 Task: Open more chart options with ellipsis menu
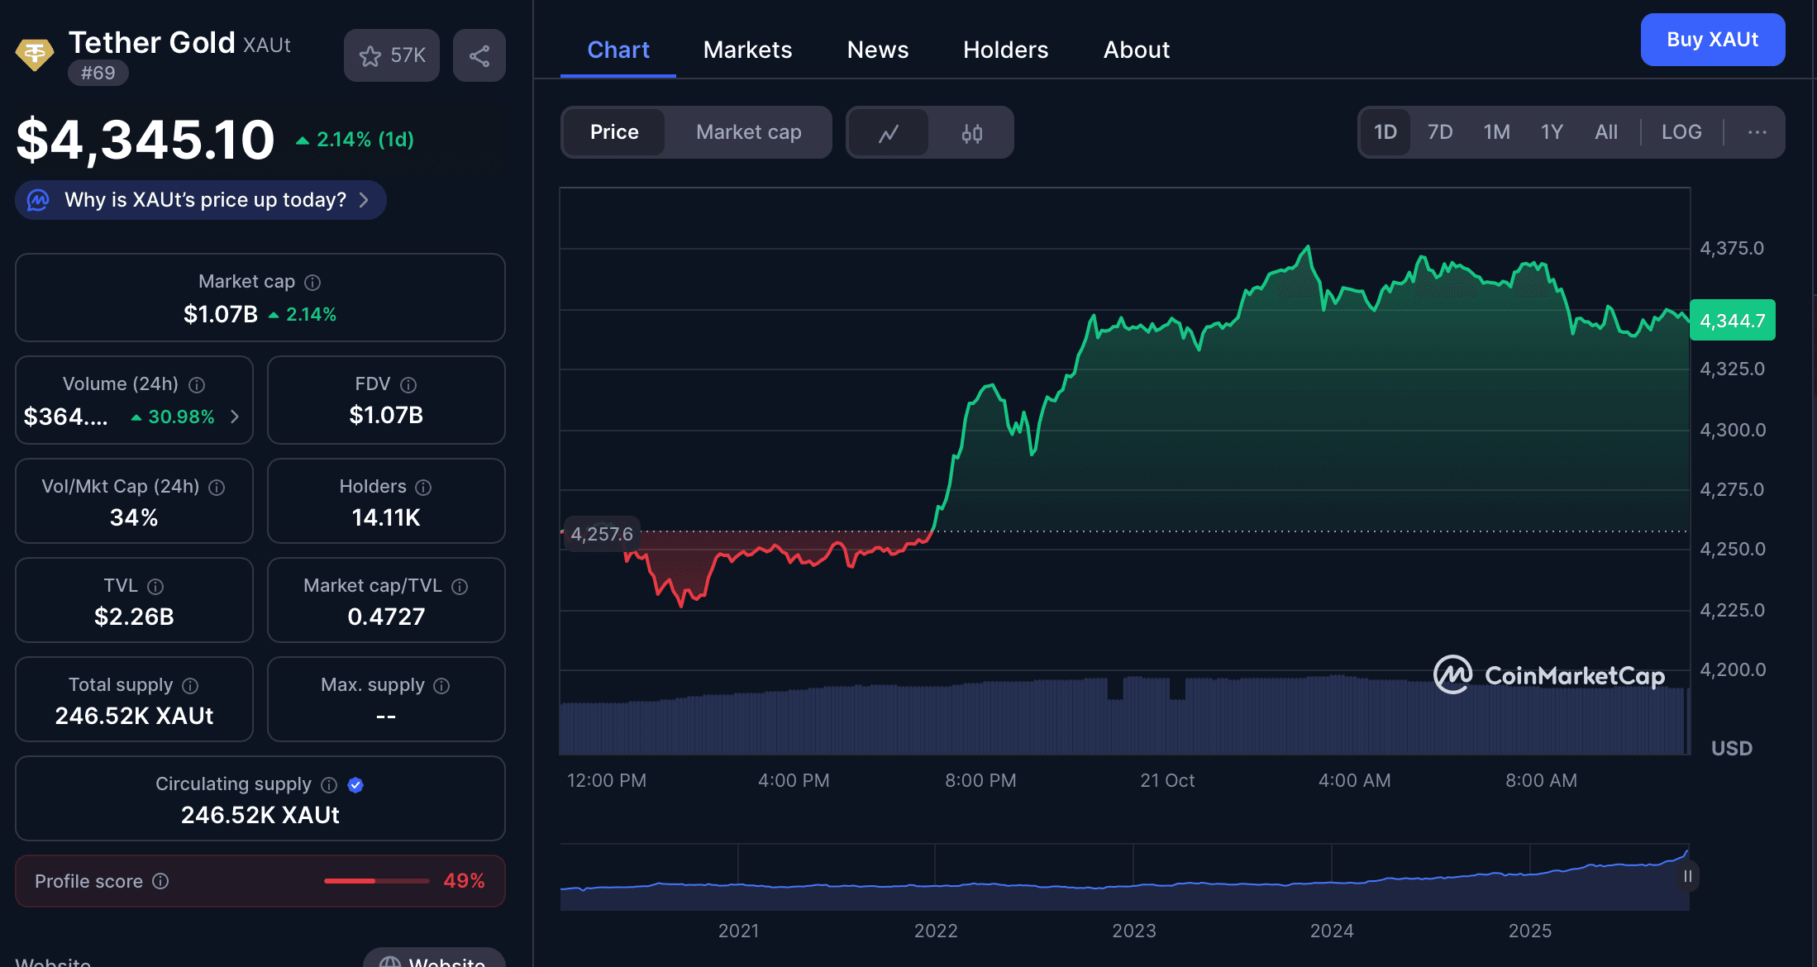click(x=1757, y=132)
